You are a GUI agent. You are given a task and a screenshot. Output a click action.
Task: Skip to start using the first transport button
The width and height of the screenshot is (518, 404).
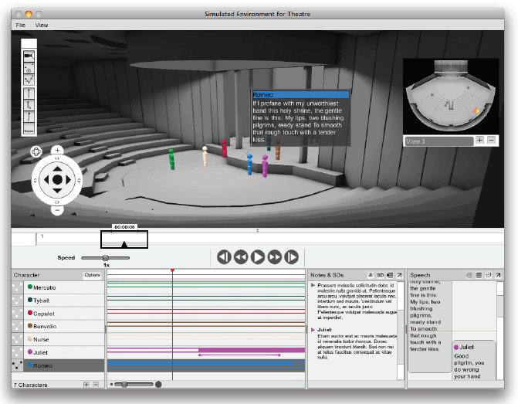click(x=224, y=257)
